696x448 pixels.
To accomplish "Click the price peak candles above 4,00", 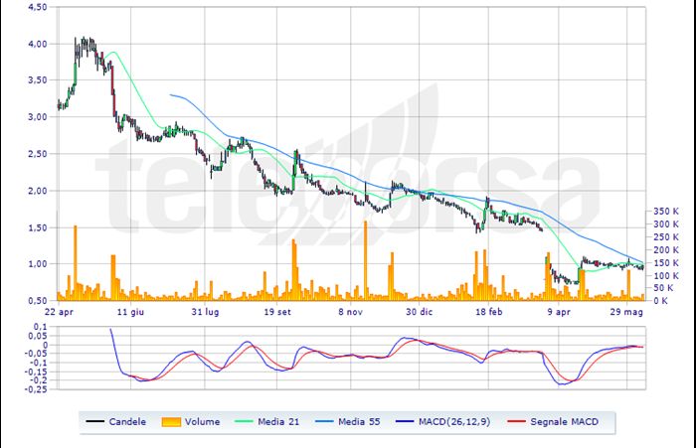I will 86,47.
